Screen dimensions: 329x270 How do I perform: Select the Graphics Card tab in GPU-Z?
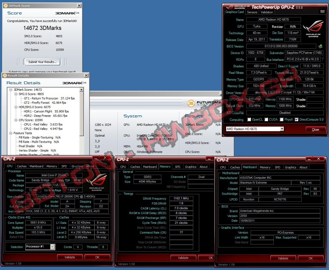pos(234,12)
